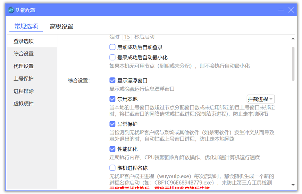Open 综合设置 in the sidebar

[24, 54]
